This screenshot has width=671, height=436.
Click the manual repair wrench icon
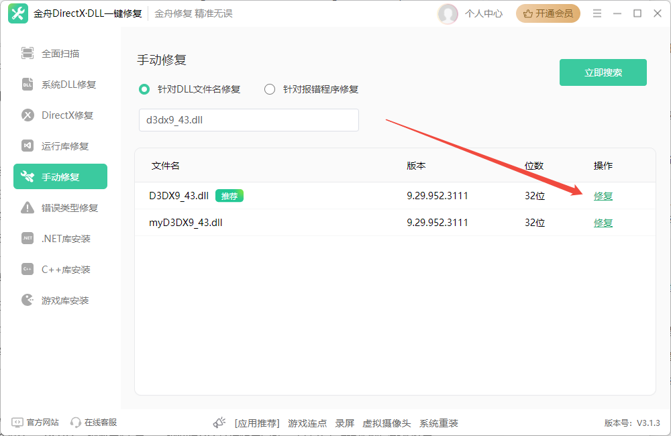coord(28,176)
